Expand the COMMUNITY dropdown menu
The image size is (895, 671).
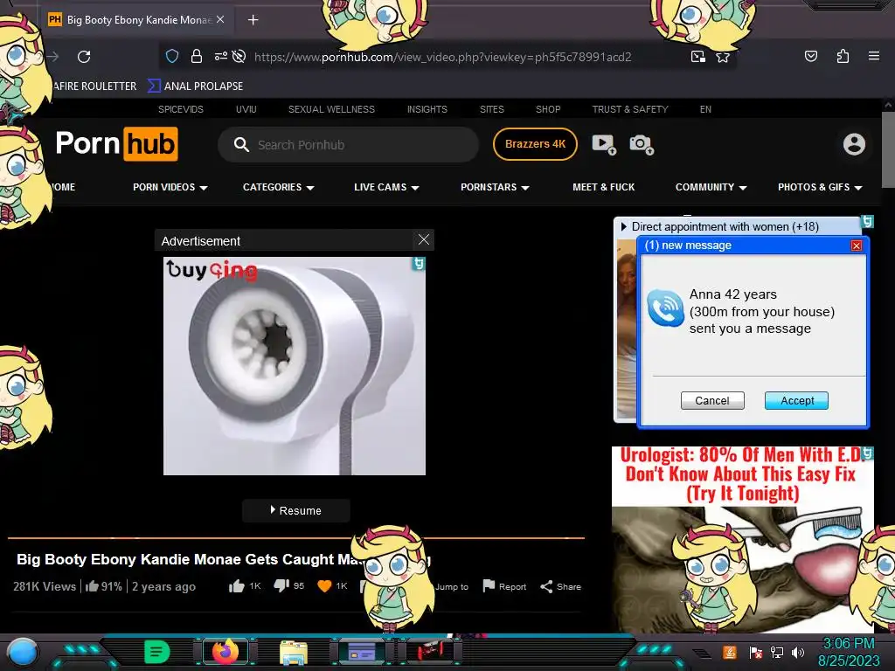[x=711, y=187]
